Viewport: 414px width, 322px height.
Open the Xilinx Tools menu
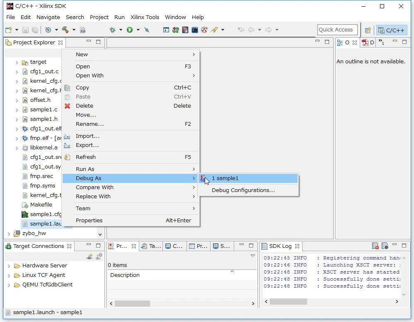tap(145, 17)
